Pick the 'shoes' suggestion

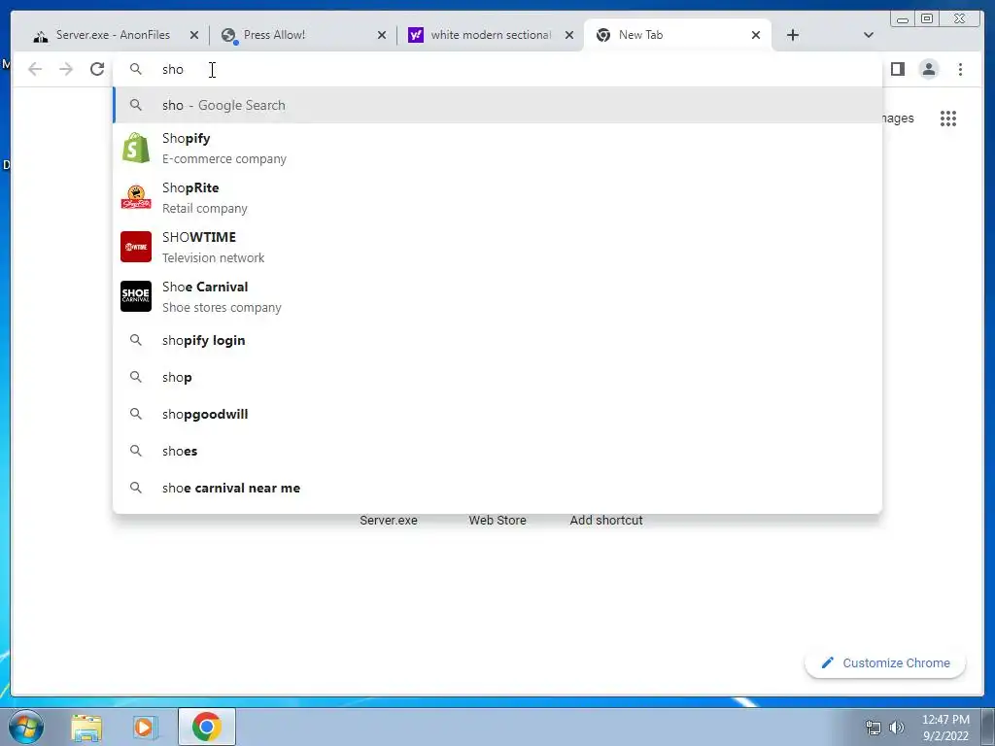tap(497, 451)
